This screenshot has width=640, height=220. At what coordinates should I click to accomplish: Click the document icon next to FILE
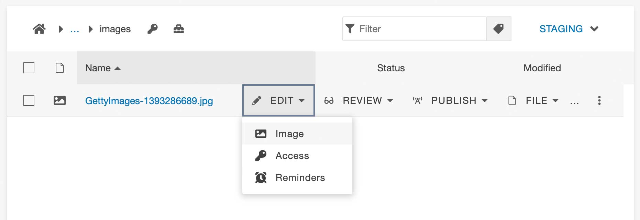512,100
